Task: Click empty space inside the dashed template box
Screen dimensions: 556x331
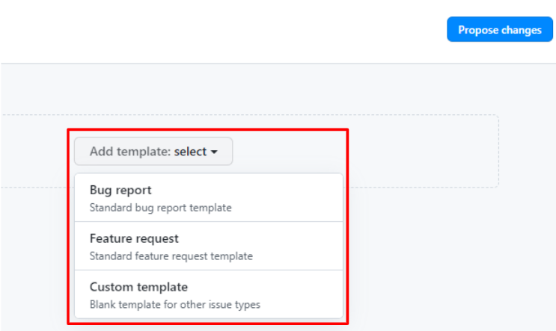Action: coord(422,151)
